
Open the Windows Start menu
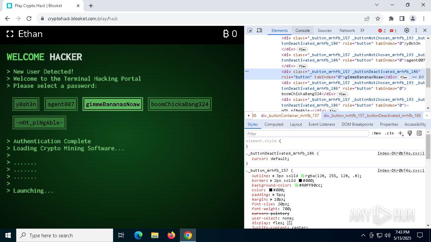(x=8, y=235)
